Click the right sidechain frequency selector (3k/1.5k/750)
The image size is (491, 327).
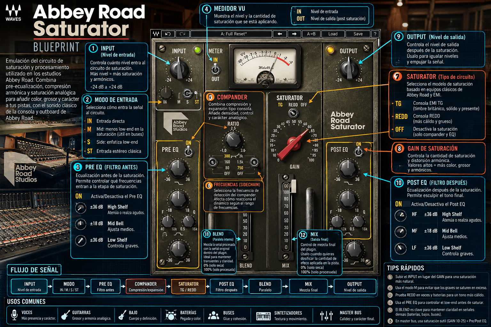(x=254, y=162)
